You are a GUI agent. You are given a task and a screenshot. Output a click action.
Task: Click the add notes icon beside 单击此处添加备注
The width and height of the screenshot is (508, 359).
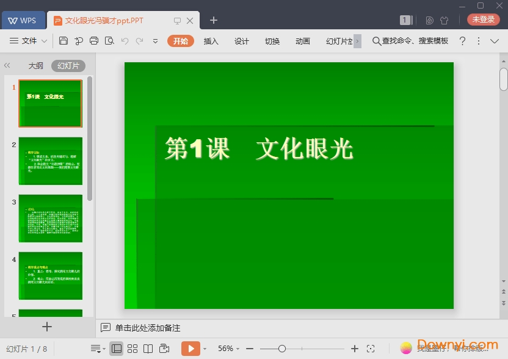coord(105,328)
